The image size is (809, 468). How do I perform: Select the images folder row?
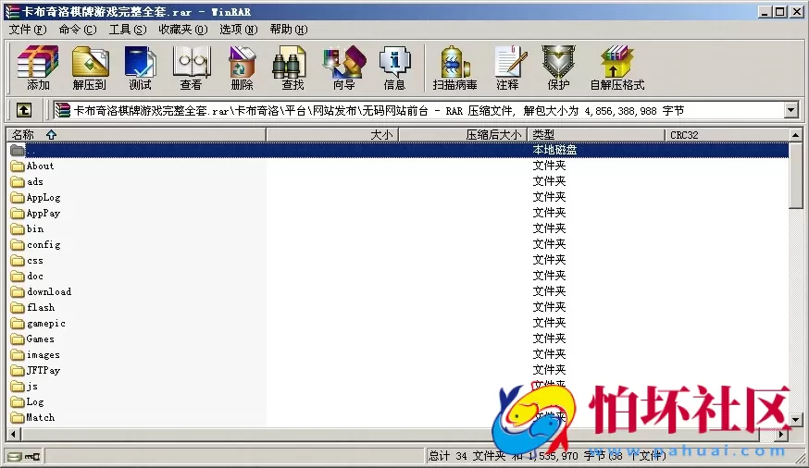(x=398, y=354)
